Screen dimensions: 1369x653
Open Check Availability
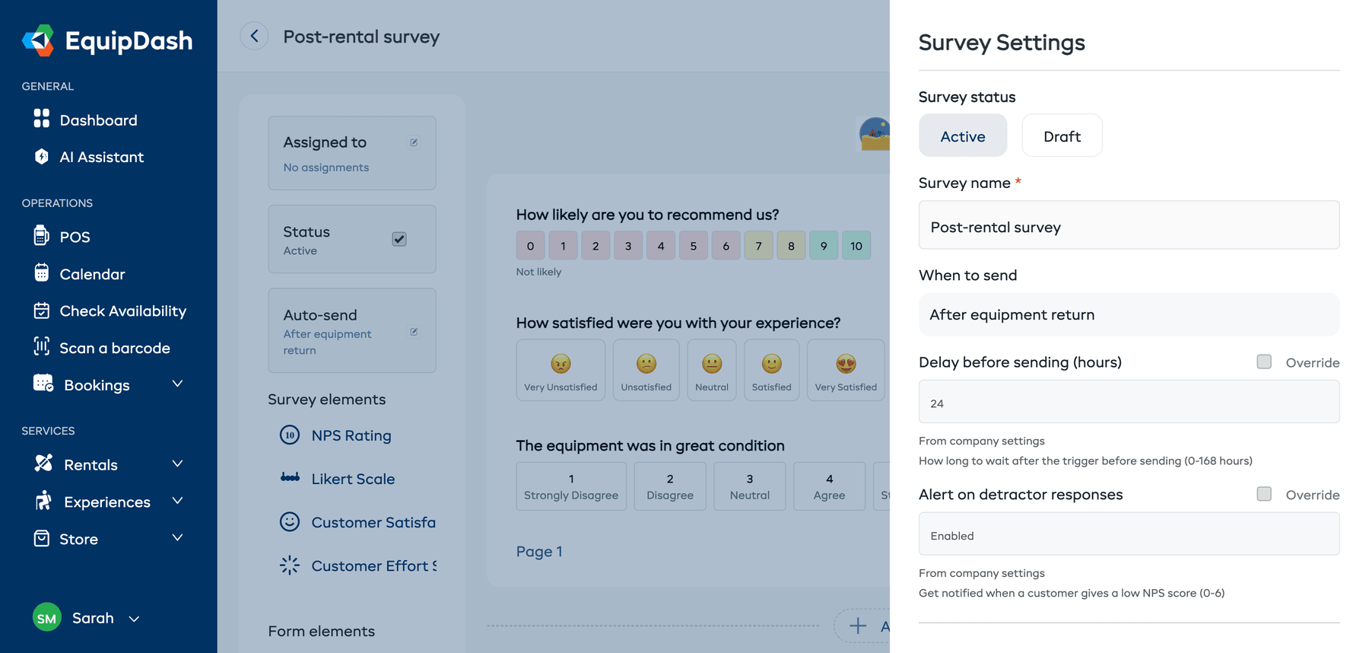click(x=122, y=311)
